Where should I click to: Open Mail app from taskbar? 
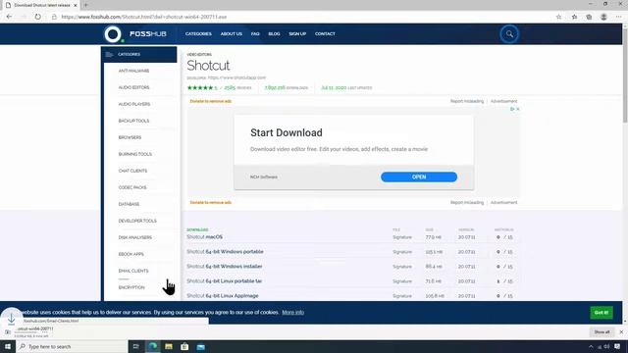click(200, 346)
